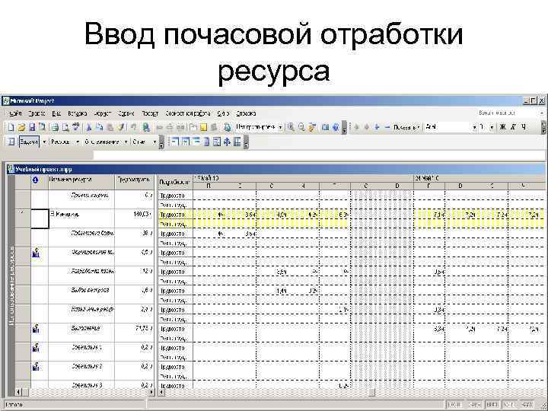Open the Arial font name dropdown
Image resolution: width=548 pixels, height=411 pixels.
tap(474, 127)
